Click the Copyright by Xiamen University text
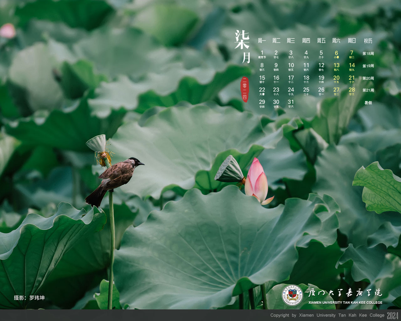Image resolution: width=401 pixels, height=321 pixels. (327, 315)
